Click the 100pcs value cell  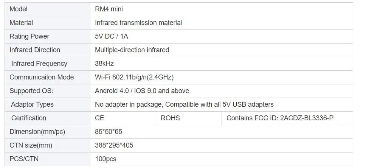pyautogui.click(x=222, y=159)
